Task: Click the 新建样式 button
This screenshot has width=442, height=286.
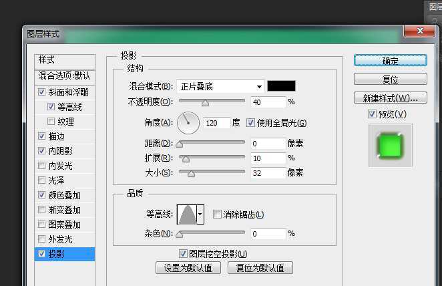Action: click(x=390, y=98)
